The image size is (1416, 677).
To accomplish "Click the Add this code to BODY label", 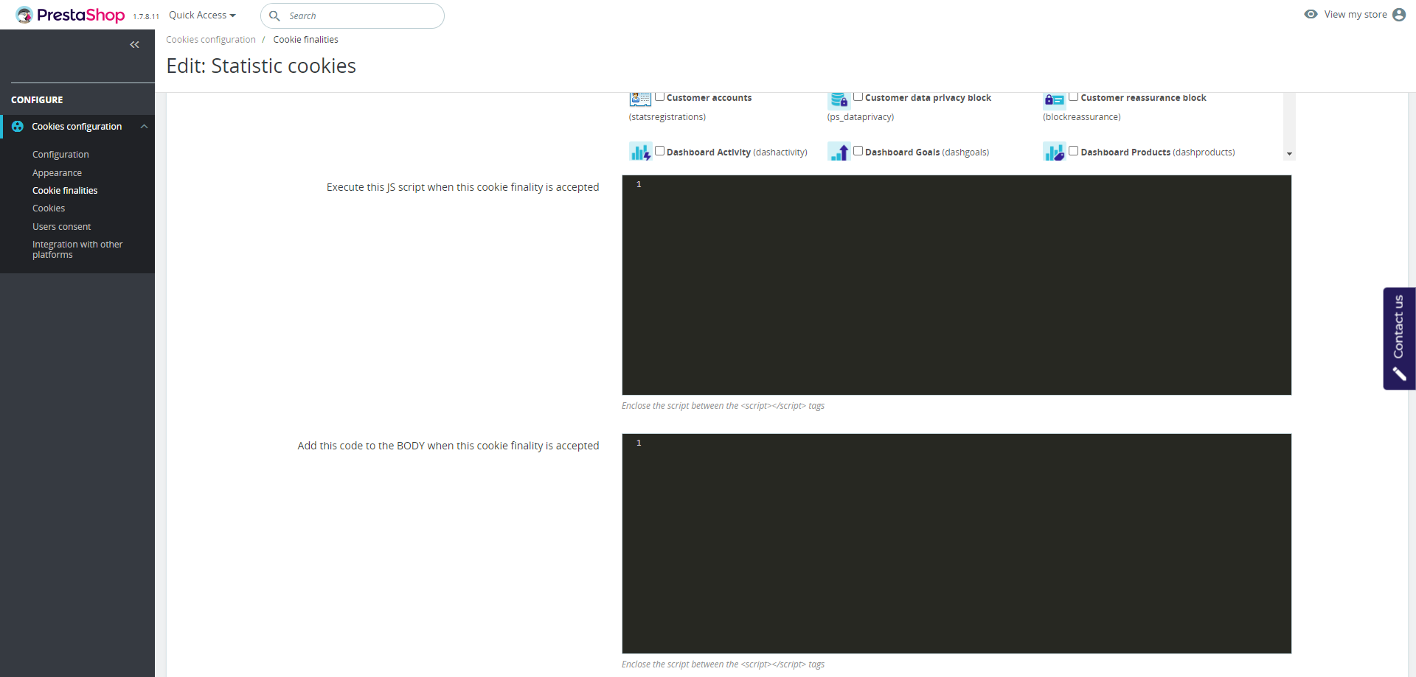I will [x=448, y=446].
